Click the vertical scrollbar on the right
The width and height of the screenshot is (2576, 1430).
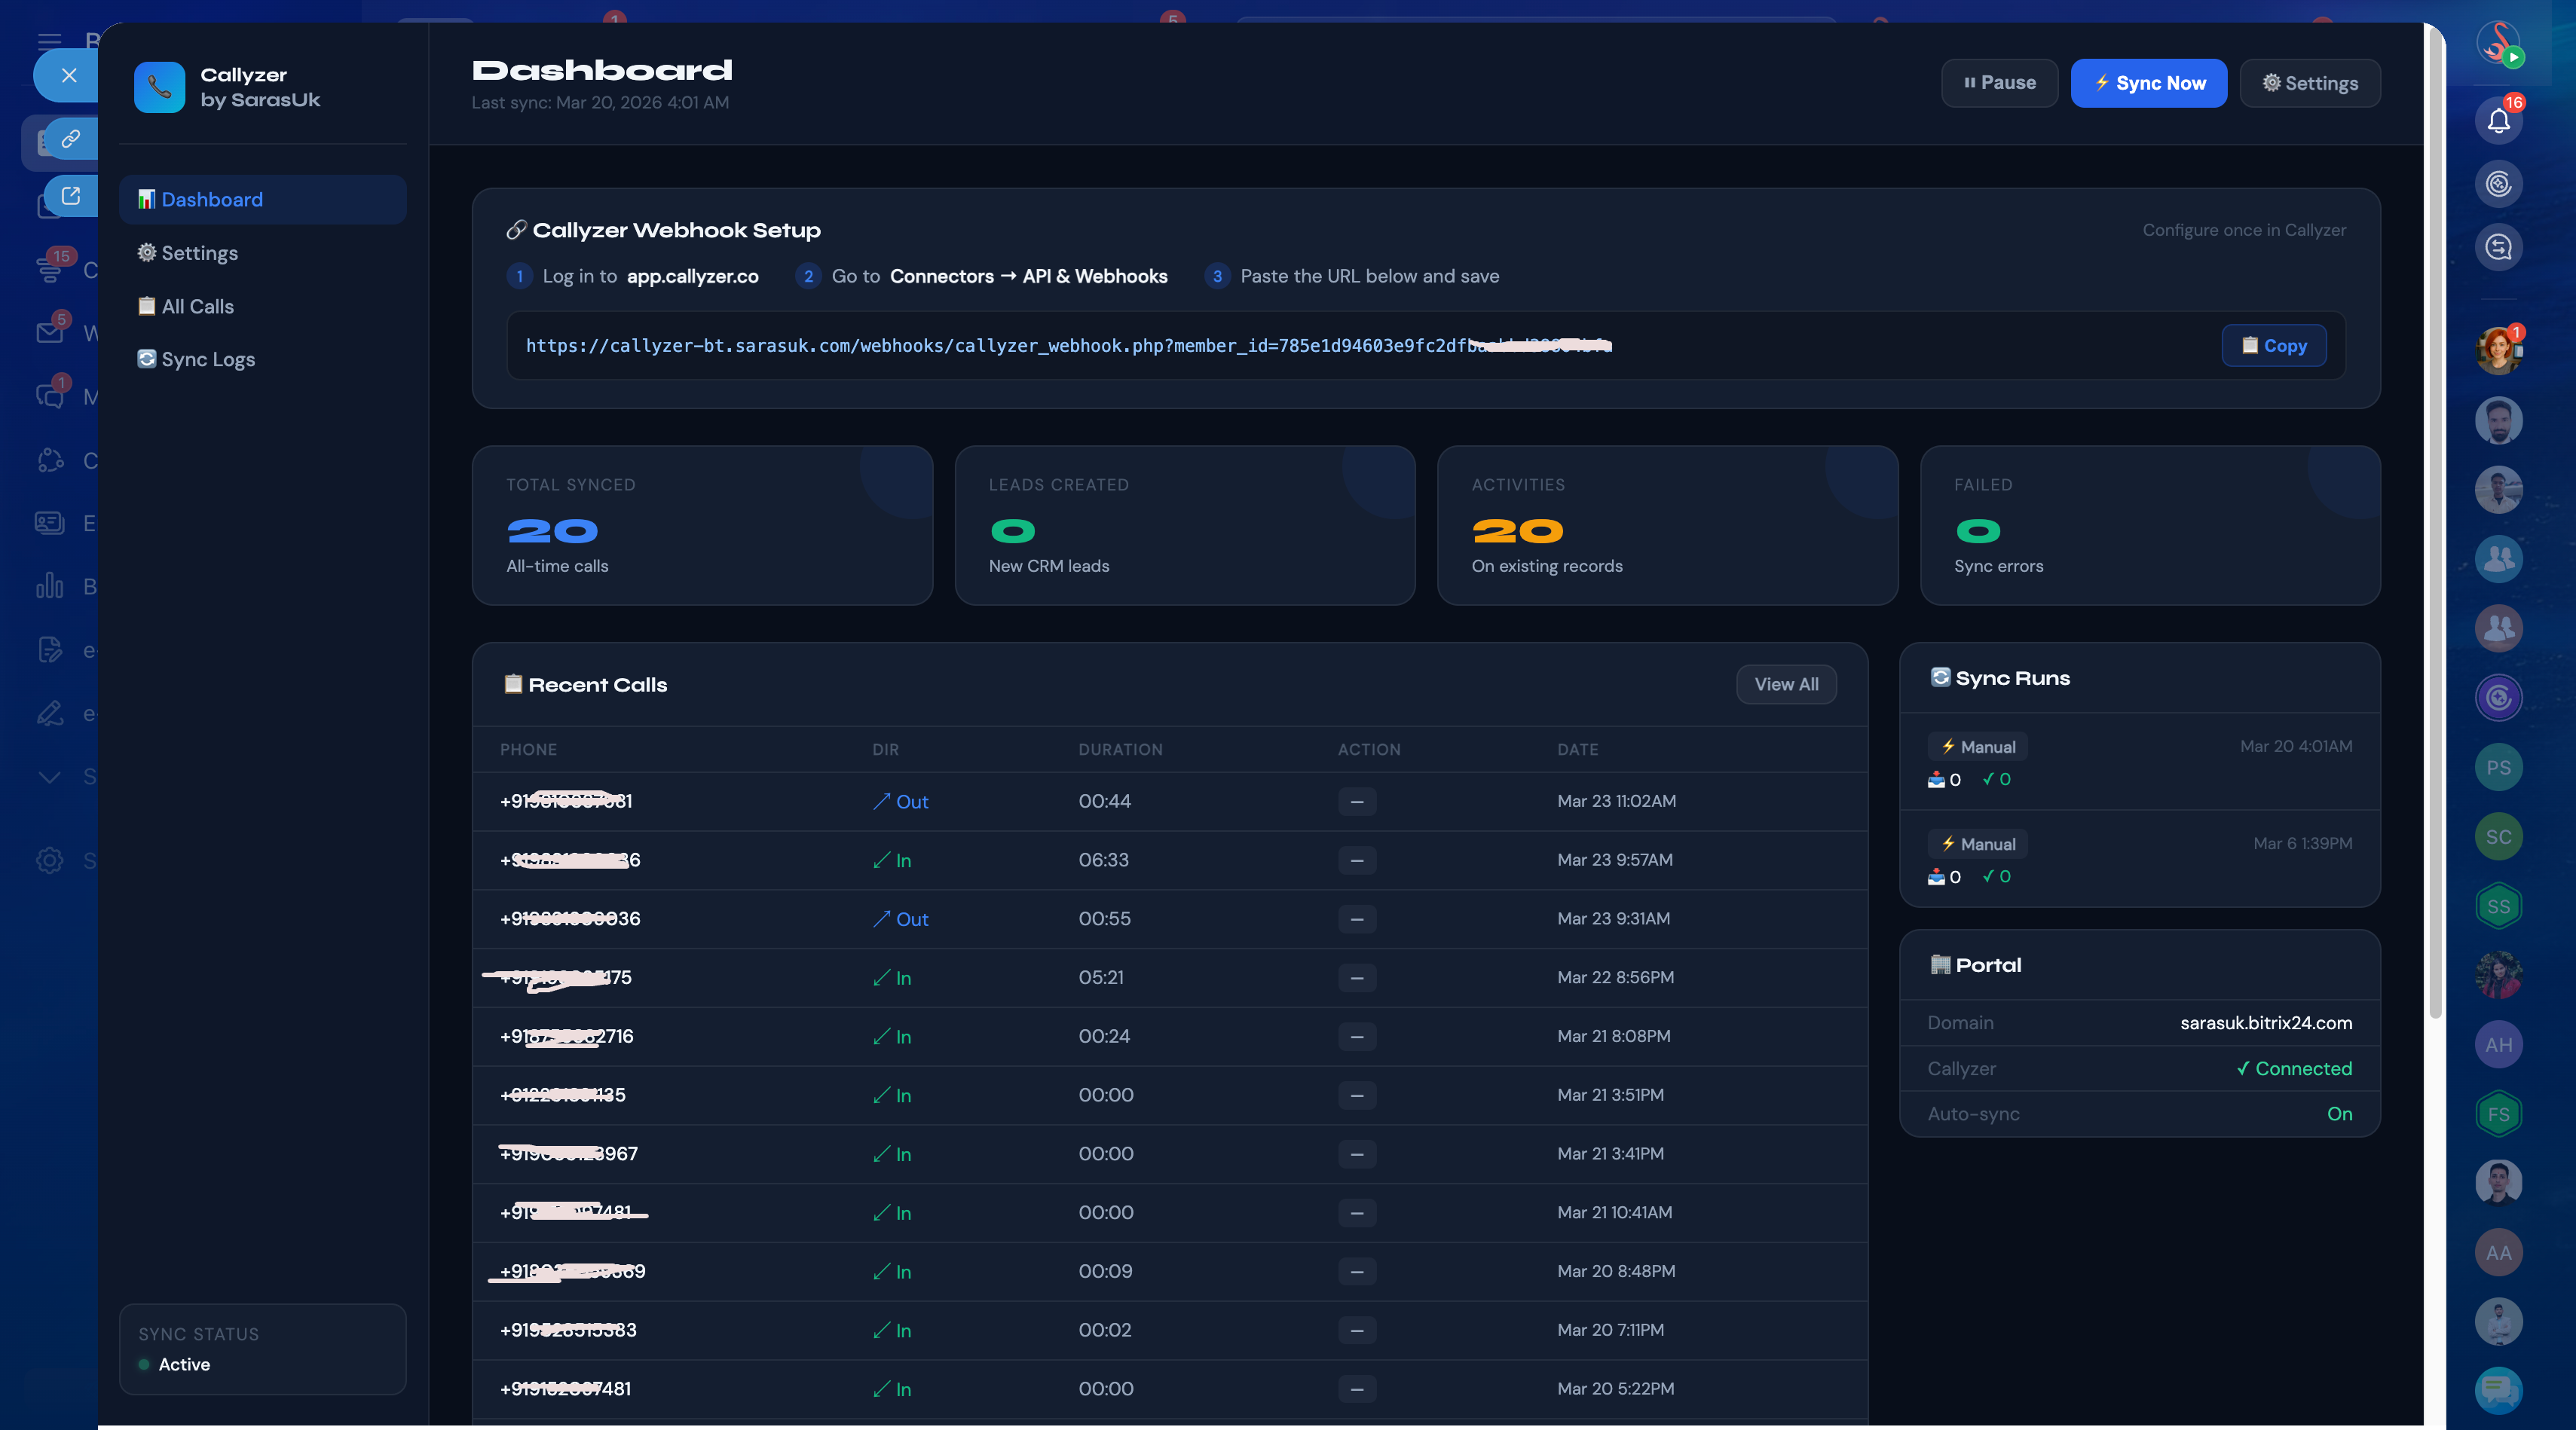coord(2434,520)
